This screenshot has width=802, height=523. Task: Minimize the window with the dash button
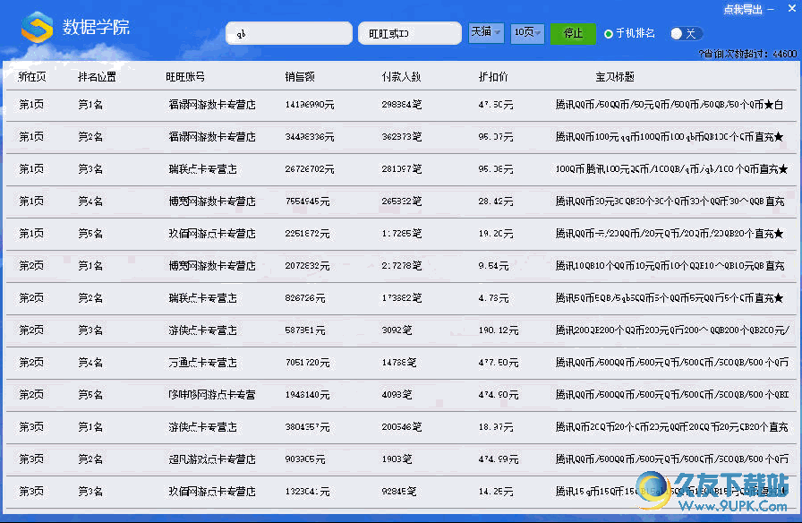coord(771,9)
